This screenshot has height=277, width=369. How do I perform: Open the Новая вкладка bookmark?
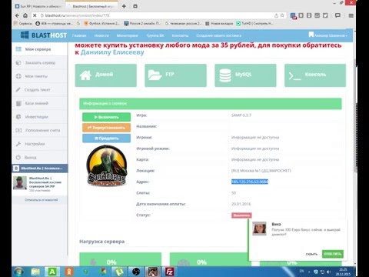coord(219,23)
